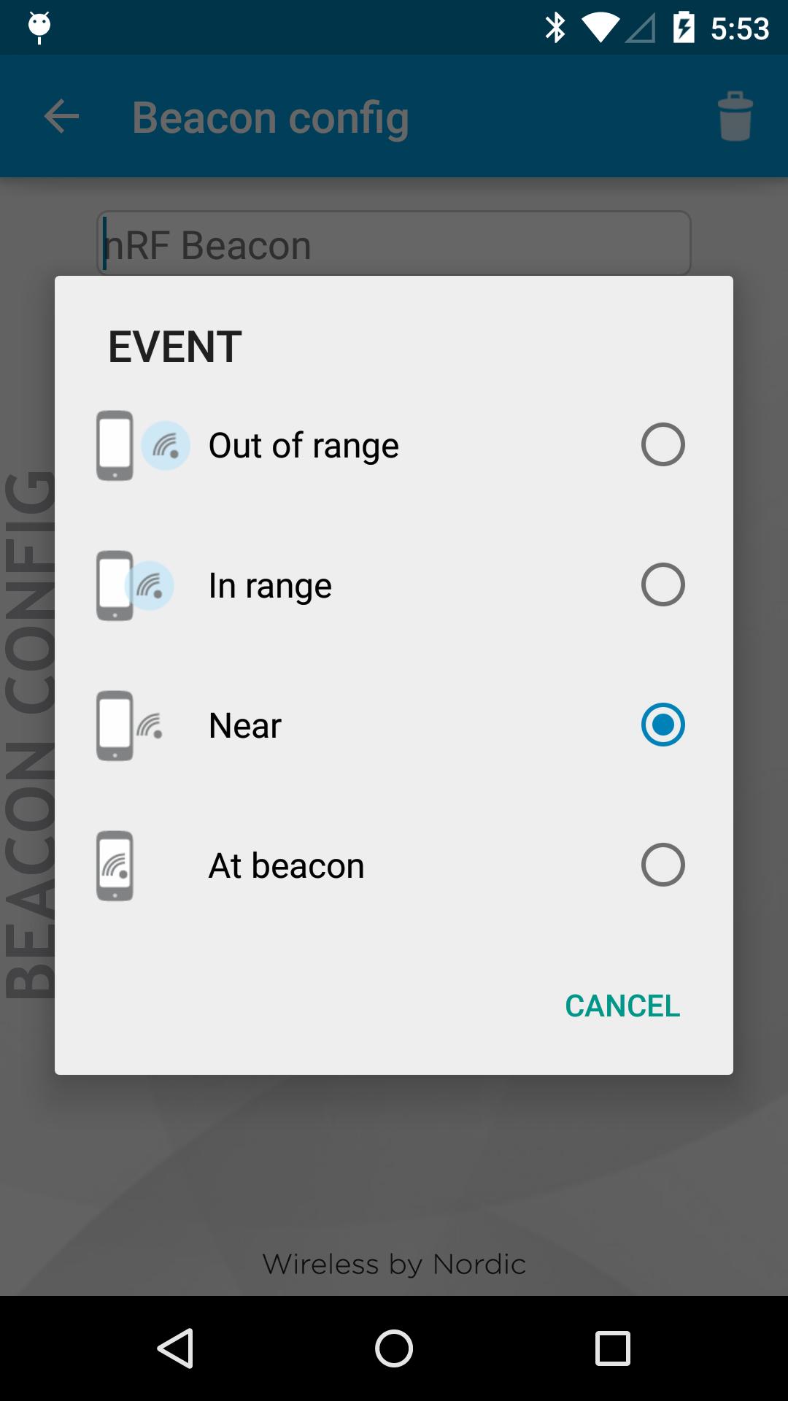Tap the Android back navigation triangle

click(177, 1346)
